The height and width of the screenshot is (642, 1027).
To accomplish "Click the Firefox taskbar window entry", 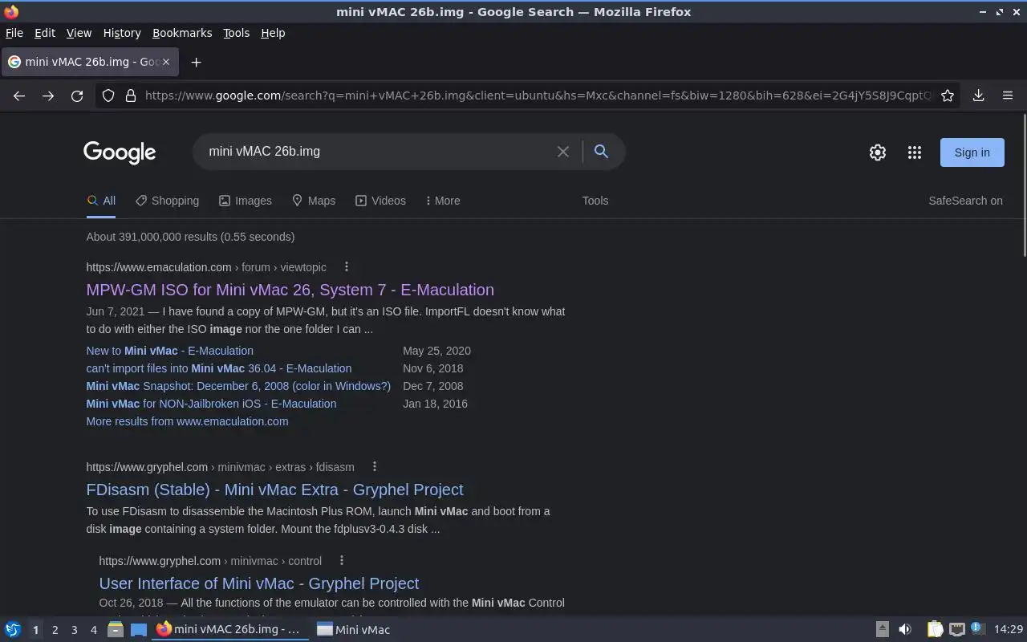I will [x=229, y=630].
